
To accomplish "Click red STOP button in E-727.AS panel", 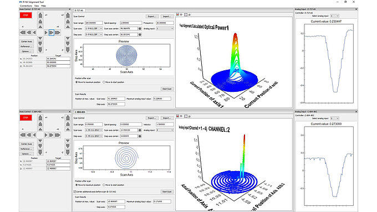I will (26, 15).
